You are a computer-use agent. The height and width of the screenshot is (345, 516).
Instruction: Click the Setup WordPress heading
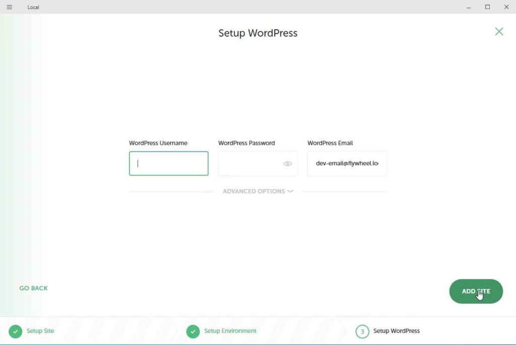coord(257,33)
